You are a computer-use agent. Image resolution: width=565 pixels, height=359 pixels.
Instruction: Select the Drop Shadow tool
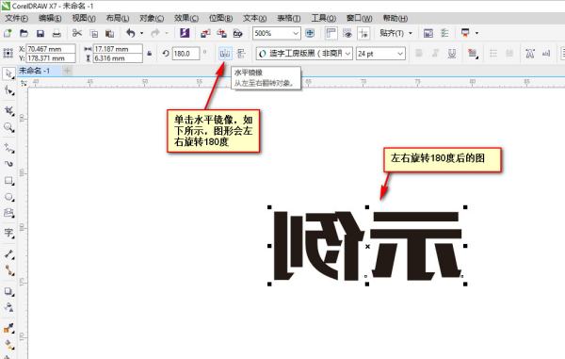click(x=8, y=291)
